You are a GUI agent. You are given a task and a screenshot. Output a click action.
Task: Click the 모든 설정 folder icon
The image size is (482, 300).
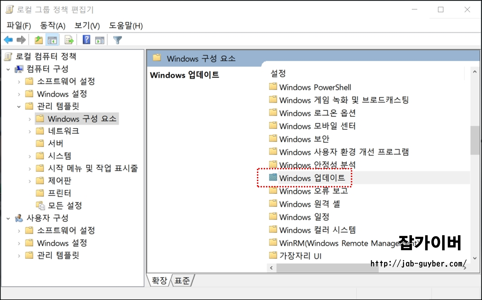[x=40, y=205]
